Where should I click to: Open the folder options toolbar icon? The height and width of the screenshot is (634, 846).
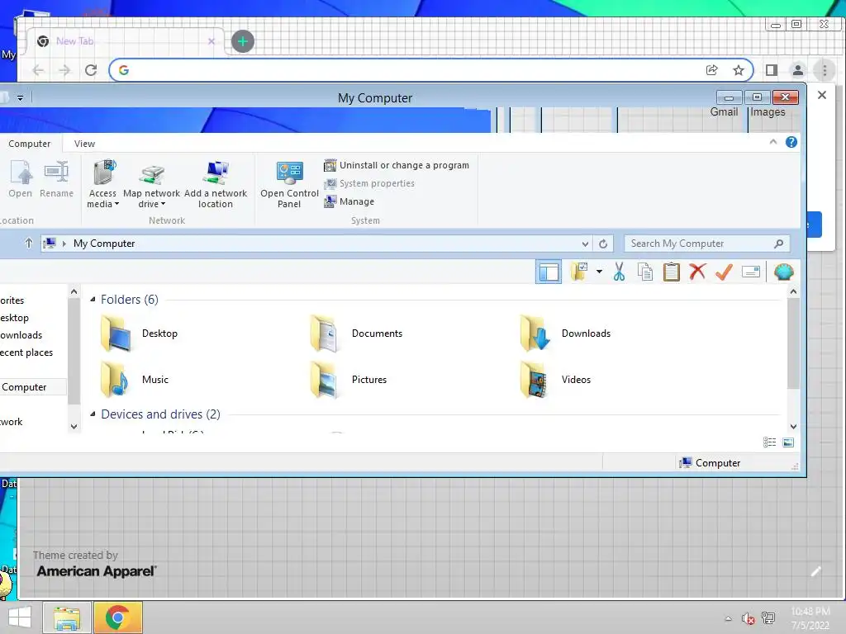(x=579, y=272)
